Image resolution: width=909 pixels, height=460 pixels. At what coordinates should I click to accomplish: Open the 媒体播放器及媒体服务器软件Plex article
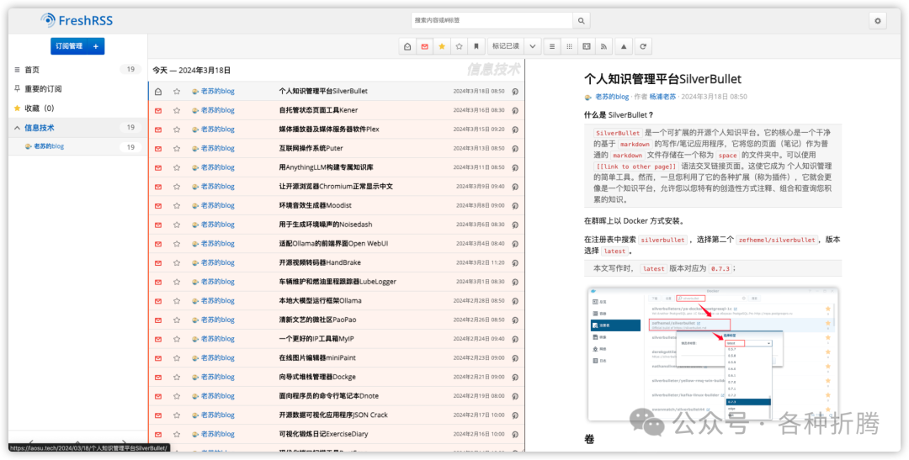(329, 130)
